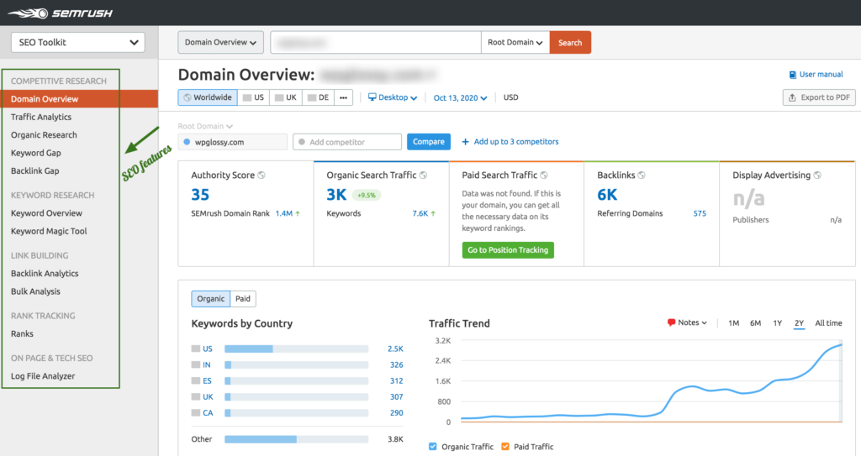Click the USD currency label

[x=510, y=97]
